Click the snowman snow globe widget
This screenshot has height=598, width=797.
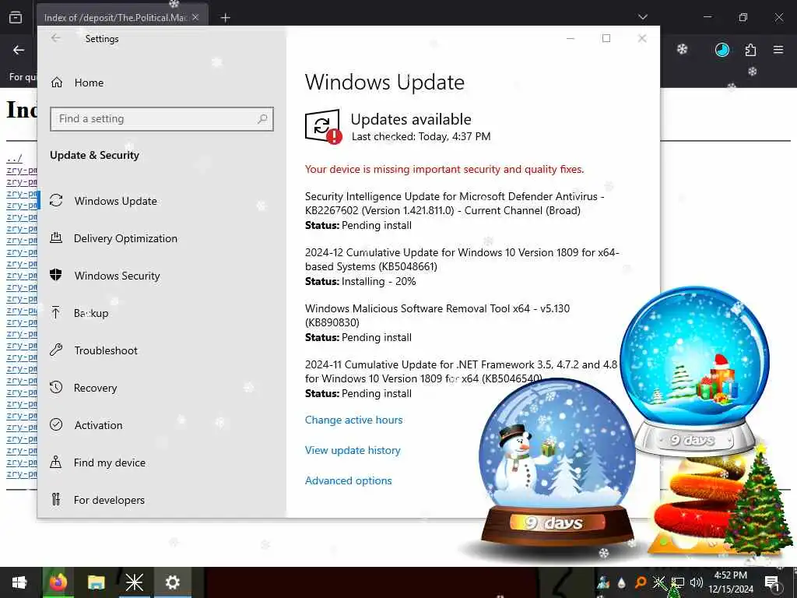point(557,463)
